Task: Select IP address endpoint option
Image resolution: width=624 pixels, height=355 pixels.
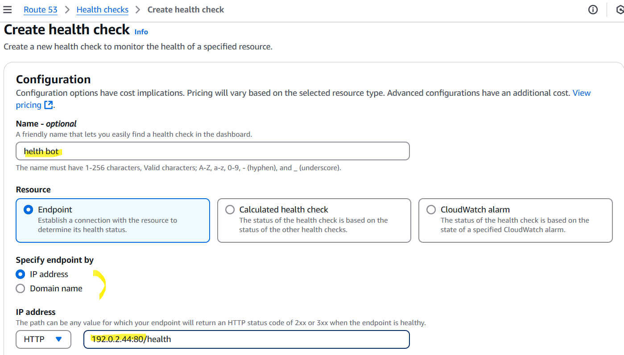Action: (21, 274)
